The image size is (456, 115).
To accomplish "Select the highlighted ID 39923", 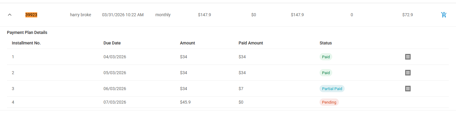I will 31,15.
